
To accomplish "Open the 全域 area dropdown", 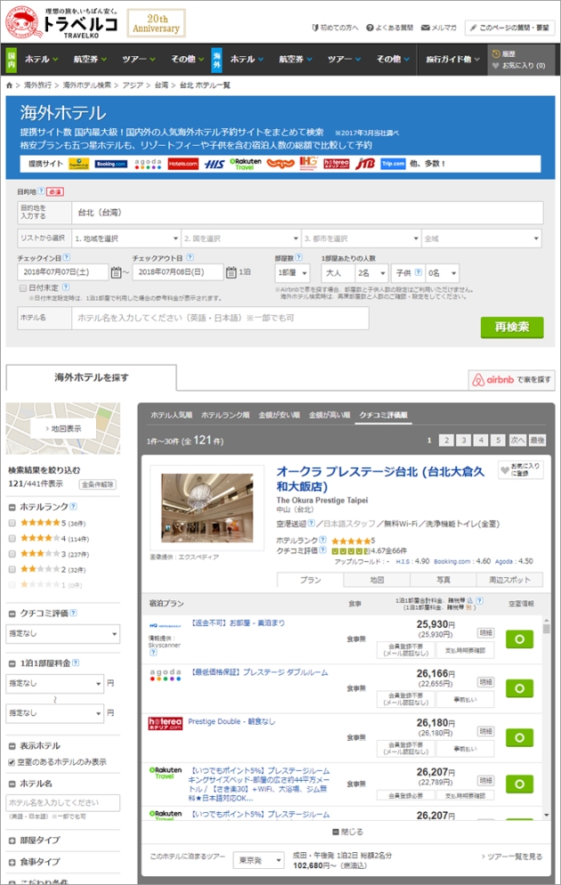I will pos(482,239).
